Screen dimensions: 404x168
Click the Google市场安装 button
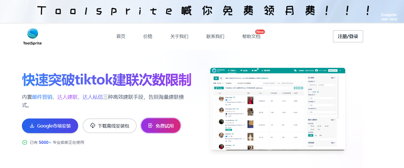(x=50, y=126)
